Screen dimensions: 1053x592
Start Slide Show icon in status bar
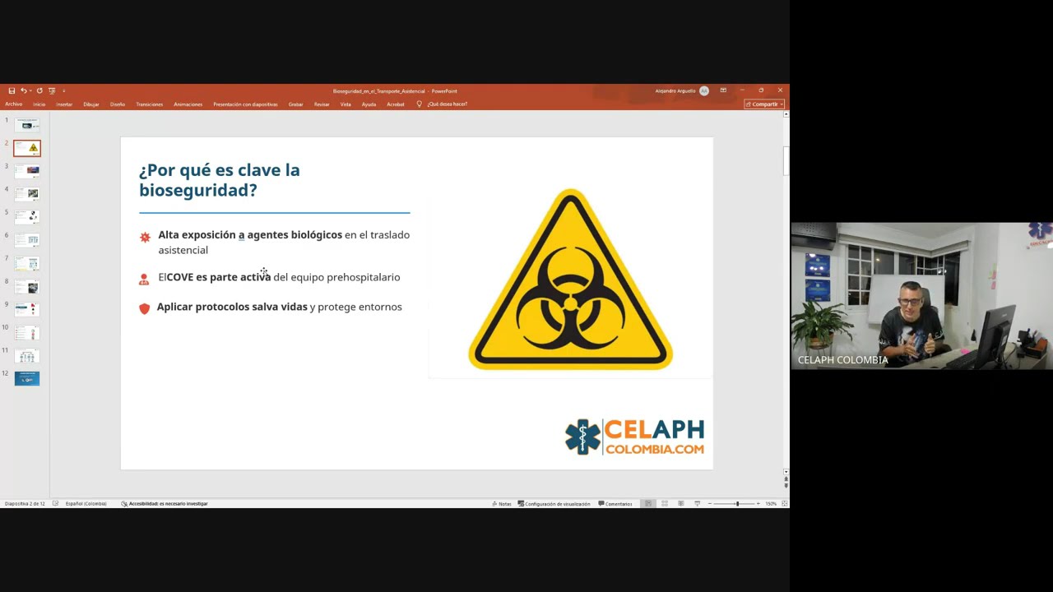(x=698, y=503)
